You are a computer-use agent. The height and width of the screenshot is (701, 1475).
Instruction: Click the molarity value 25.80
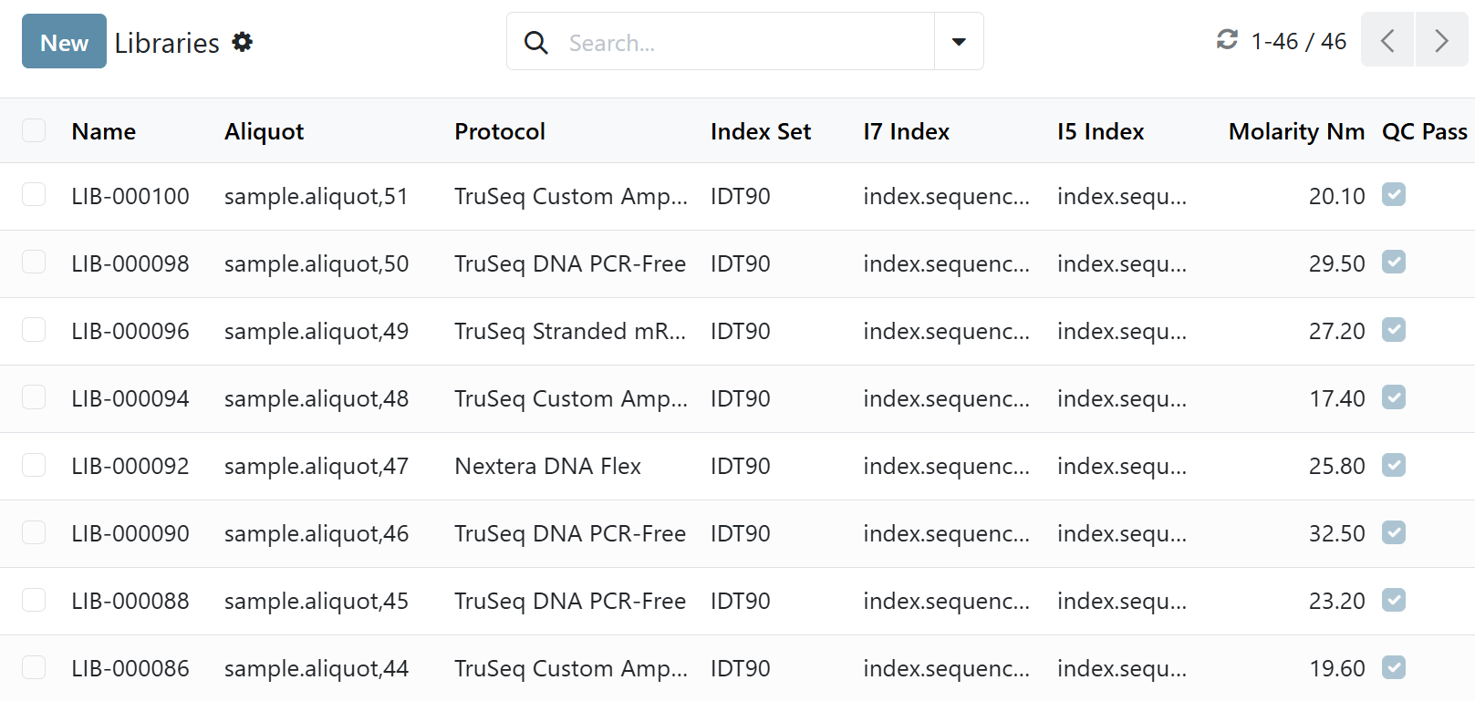pos(1336,466)
